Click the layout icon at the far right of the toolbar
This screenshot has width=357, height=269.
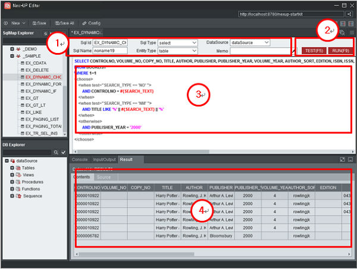[351, 23]
